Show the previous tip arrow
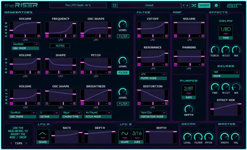 coord(11,143)
